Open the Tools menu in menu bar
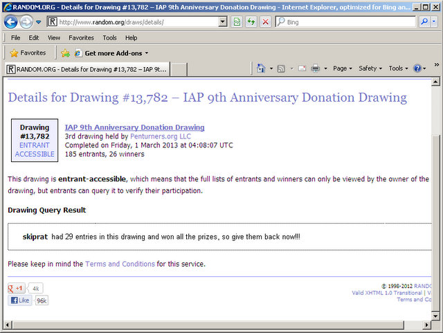Viewport: 443px width, 333px height. (109, 38)
